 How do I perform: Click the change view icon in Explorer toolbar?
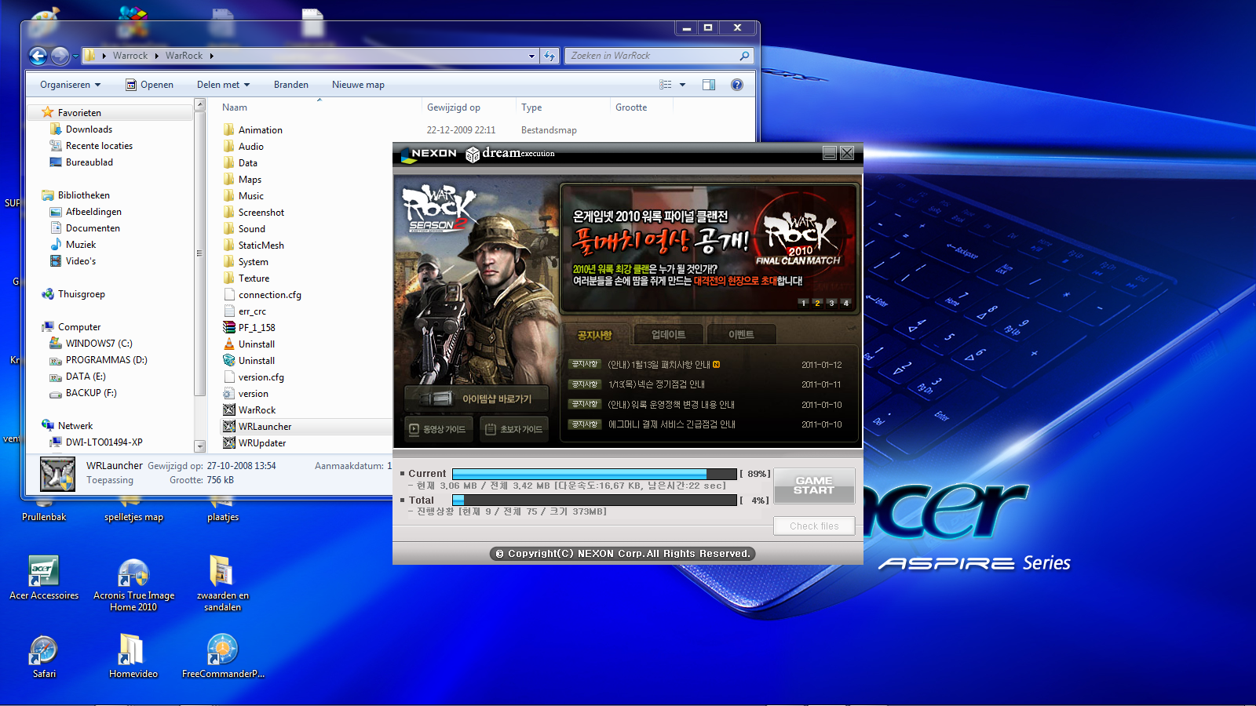click(x=666, y=85)
